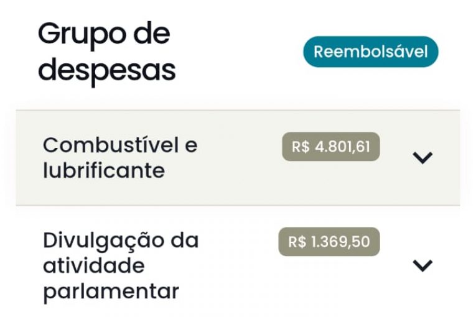The width and height of the screenshot is (476, 317).
Task: Expand the Divulgação da atividade parlamentar chevron
Action: coord(422,265)
